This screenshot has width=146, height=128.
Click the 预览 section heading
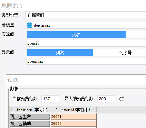click(12, 80)
